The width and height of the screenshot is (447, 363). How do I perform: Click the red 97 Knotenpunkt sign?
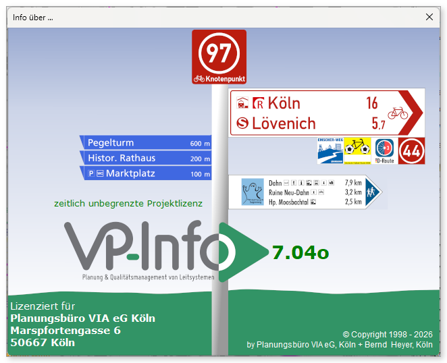tap(219, 57)
